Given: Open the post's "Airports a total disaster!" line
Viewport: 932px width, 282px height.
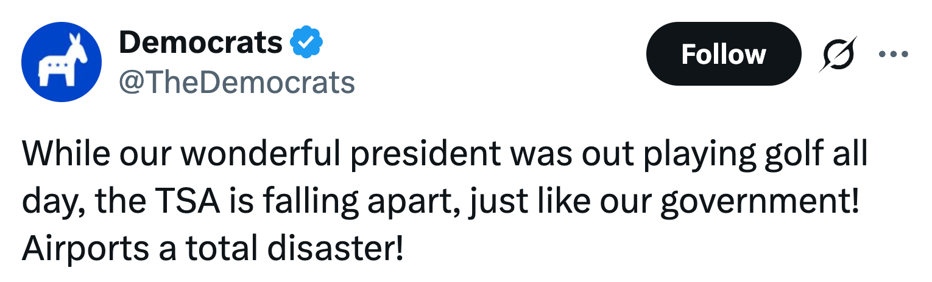Looking at the screenshot, I should (x=213, y=248).
